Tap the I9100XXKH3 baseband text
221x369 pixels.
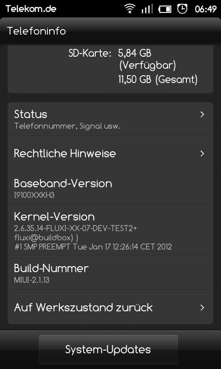pyautogui.click(x=34, y=195)
